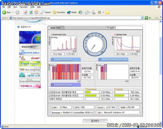Click the 1455.9 ms delay value
The height and width of the screenshot is (129, 163).
135,72
